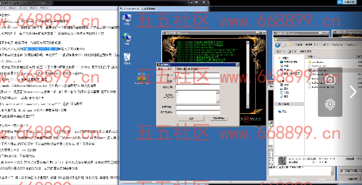The image size is (362, 185).
Task: Click the wide left button in dialog
Action: pos(191,118)
